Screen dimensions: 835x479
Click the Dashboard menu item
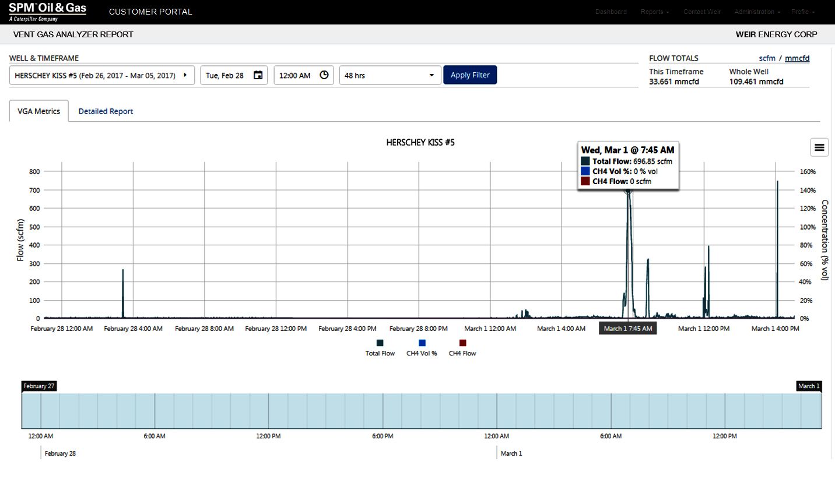[x=611, y=12]
